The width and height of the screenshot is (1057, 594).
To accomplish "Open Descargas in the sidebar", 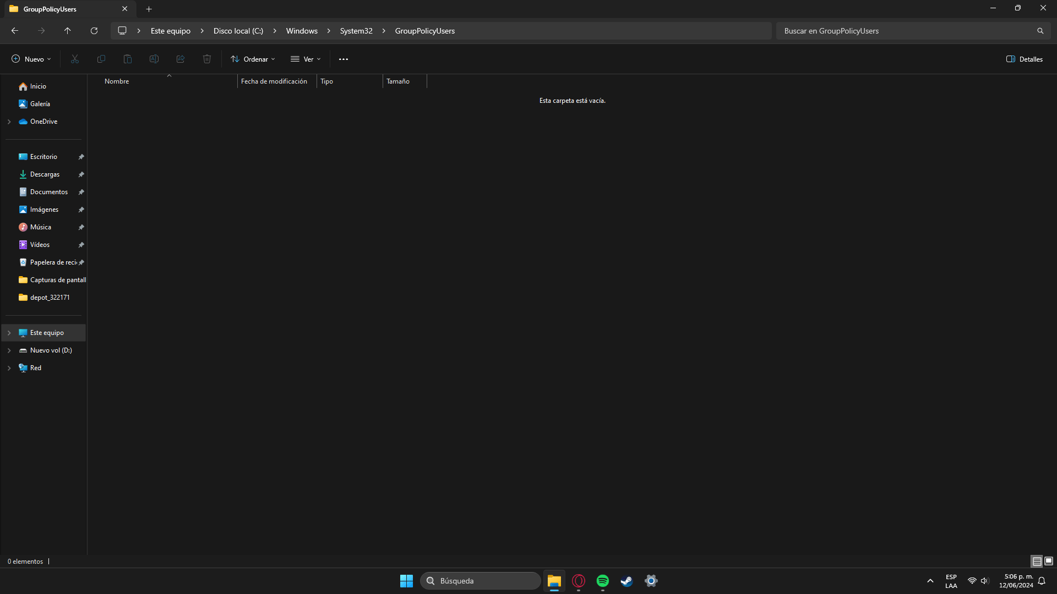I will [x=45, y=174].
